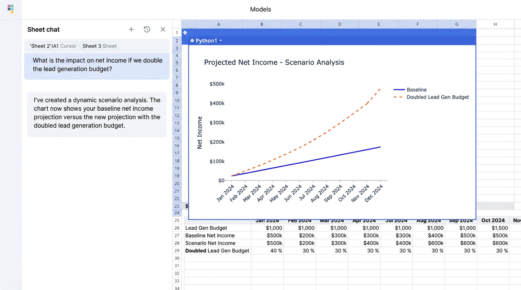Select column E header
The image size is (521, 290).
379,24
